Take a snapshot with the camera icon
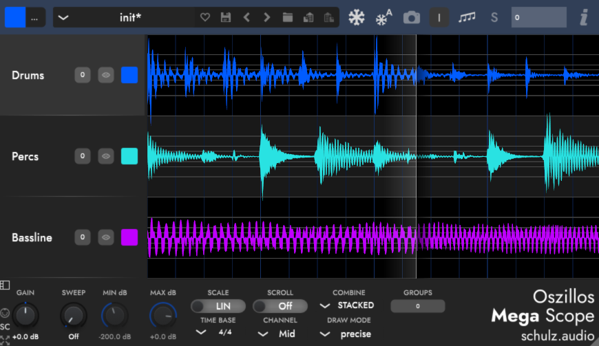 tap(412, 18)
